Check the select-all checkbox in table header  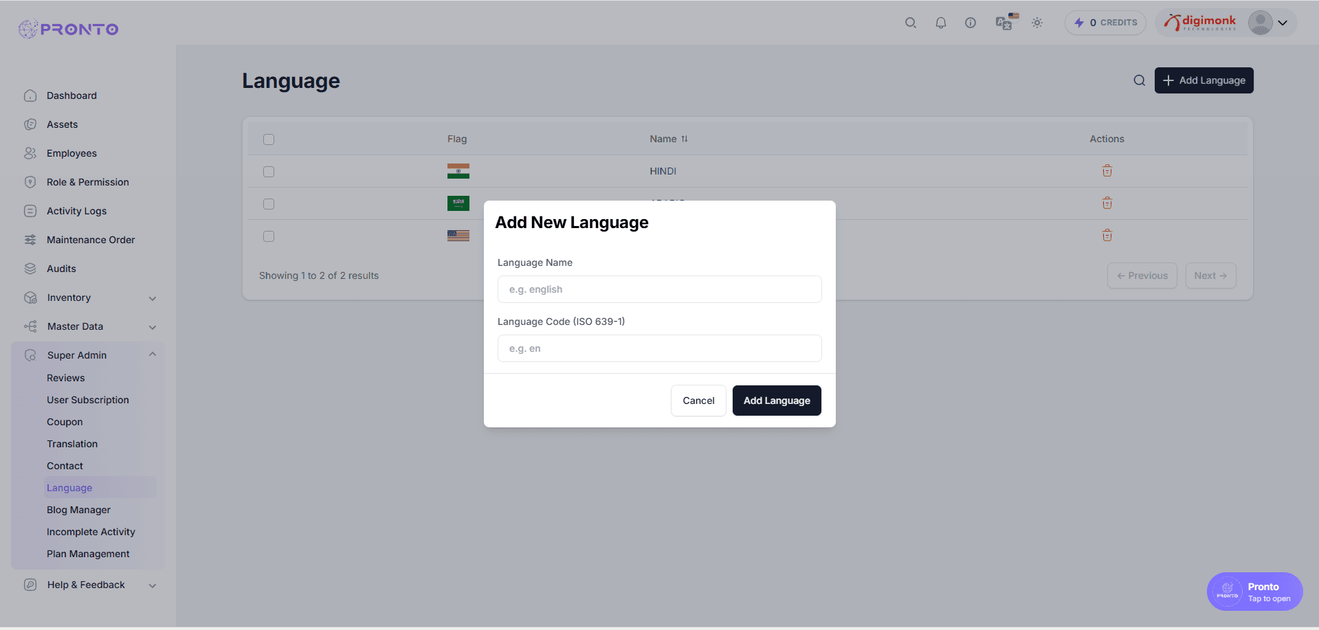point(268,139)
